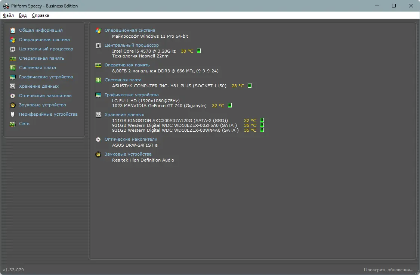
Task: Click the hard disk icon in the summary panel
Action: click(98, 115)
